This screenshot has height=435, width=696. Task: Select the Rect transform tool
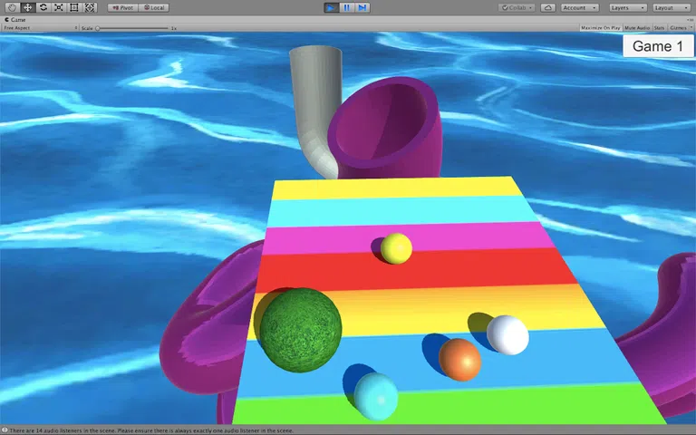tap(74, 7)
